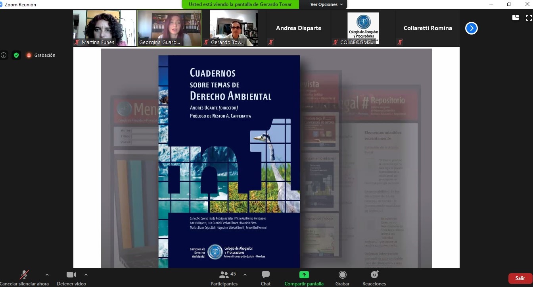Open the Reacciones menu

[x=374, y=275]
